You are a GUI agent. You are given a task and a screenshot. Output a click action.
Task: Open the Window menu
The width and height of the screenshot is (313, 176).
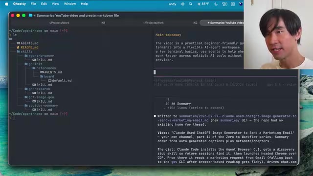[x=70, y=4]
